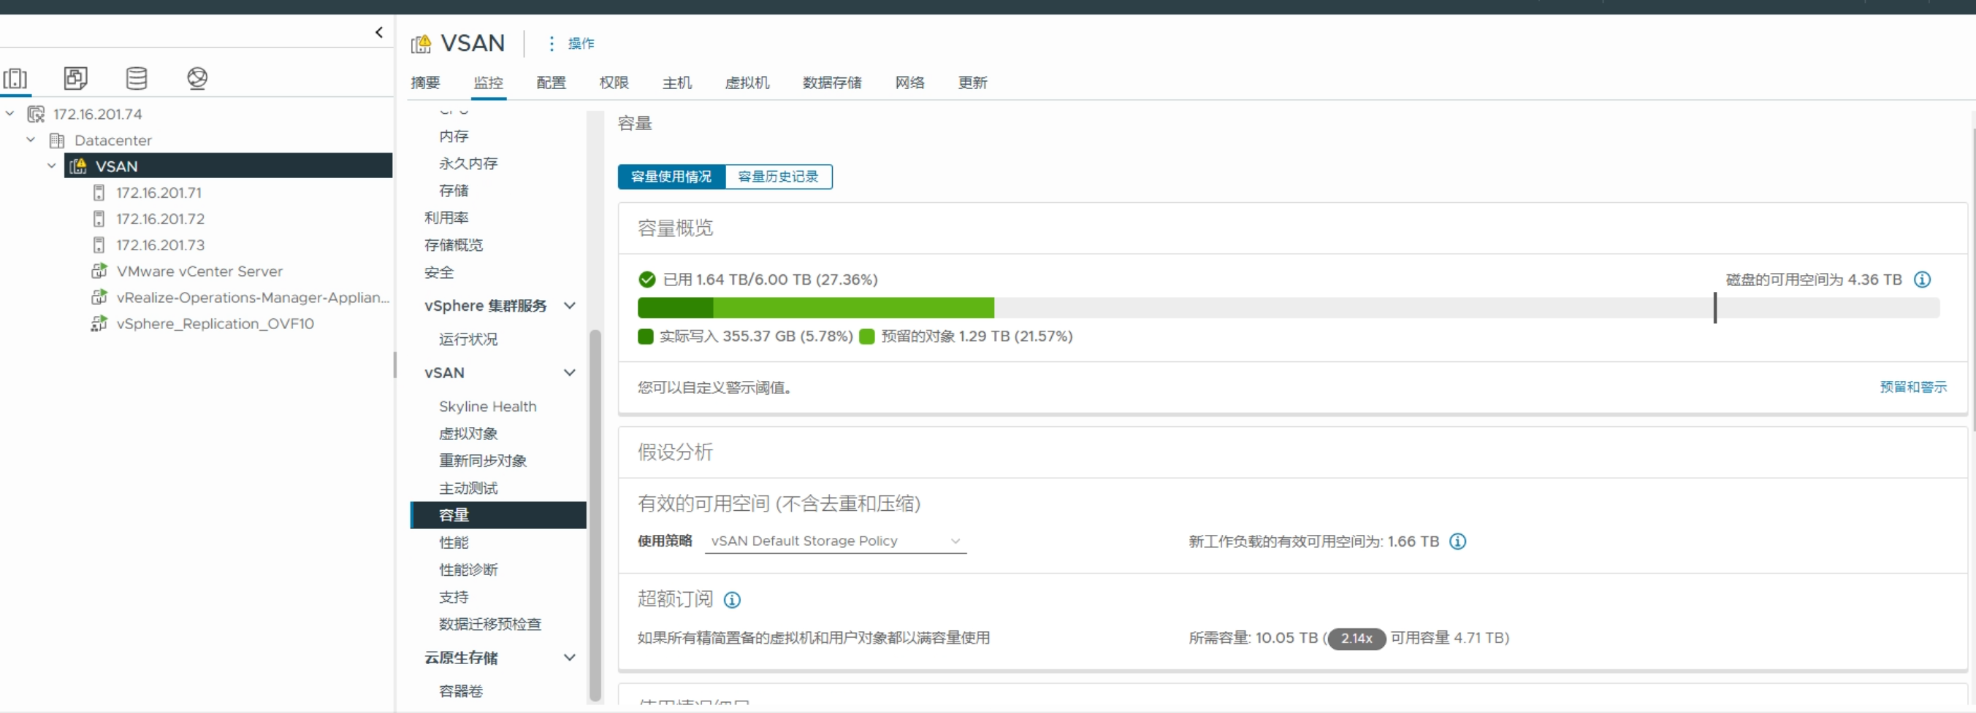Switch to the 数据存储 tab
Screen dimensions: 1976x713
click(x=831, y=82)
